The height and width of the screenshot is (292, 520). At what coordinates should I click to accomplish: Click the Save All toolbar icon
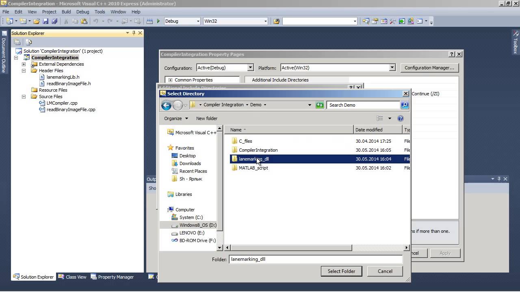(54, 21)
